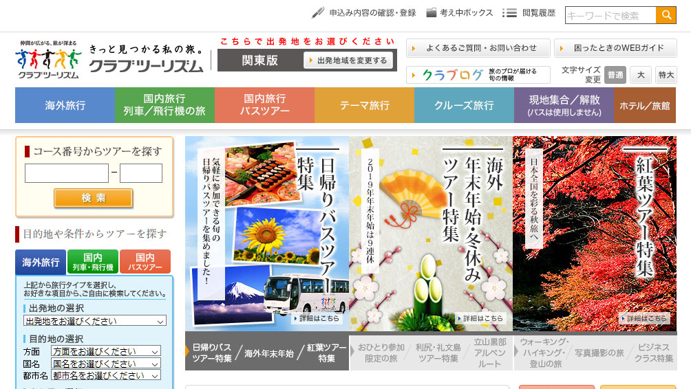Screen dimensions: 691x389
Task: Select the 海外旅行 navigation menu
Action: (x=65, y=106)
